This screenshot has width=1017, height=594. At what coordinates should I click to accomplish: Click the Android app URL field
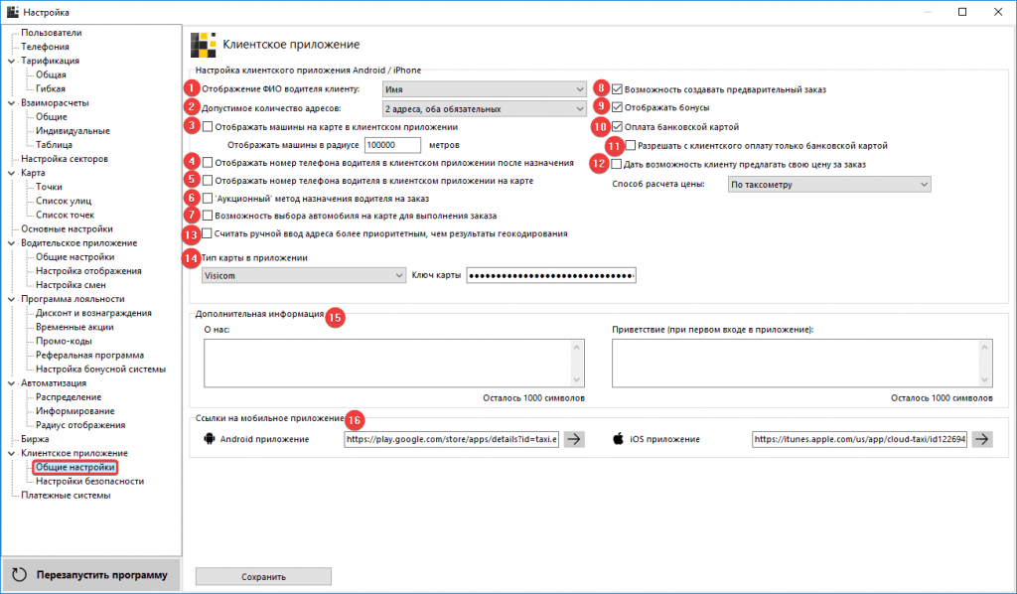click(x=452, y=439)
